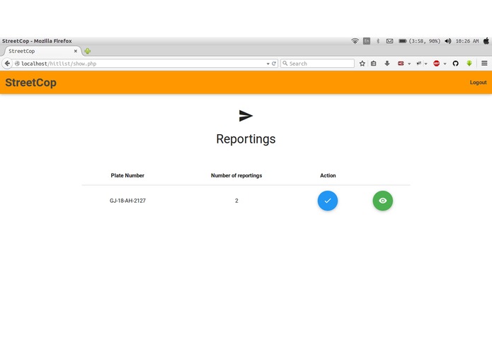Click the Adblock Plus ABP icon
This screenshot has width=492, height=349.
[437, 64]
